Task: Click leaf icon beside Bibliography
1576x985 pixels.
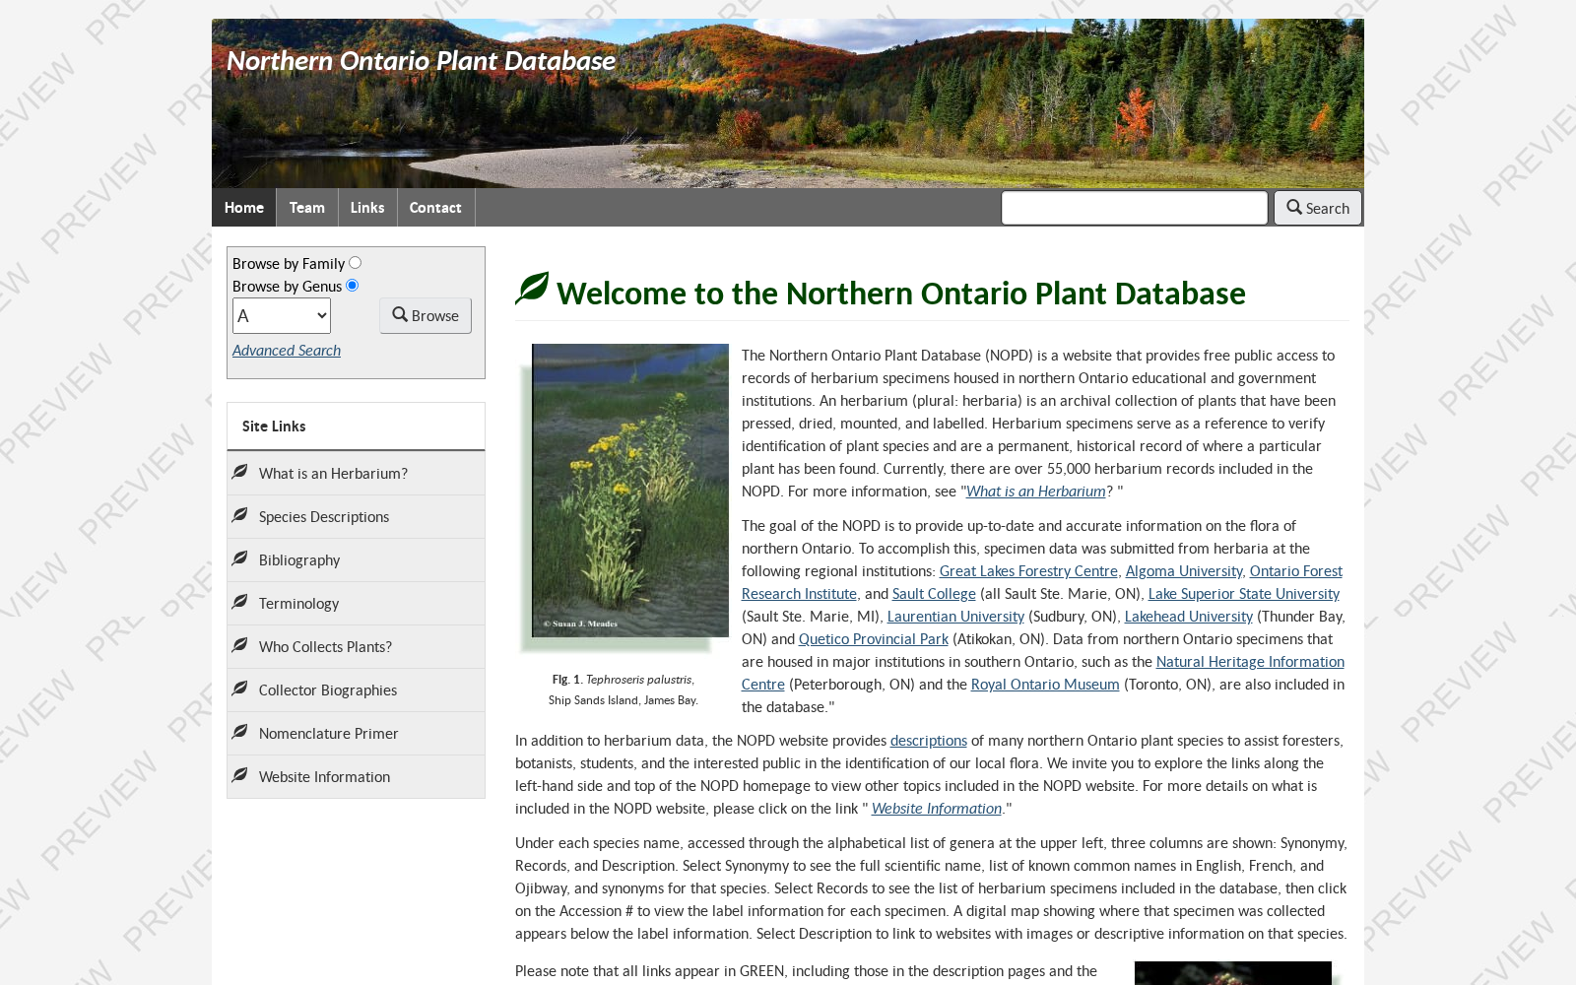Action: [239, 558]
